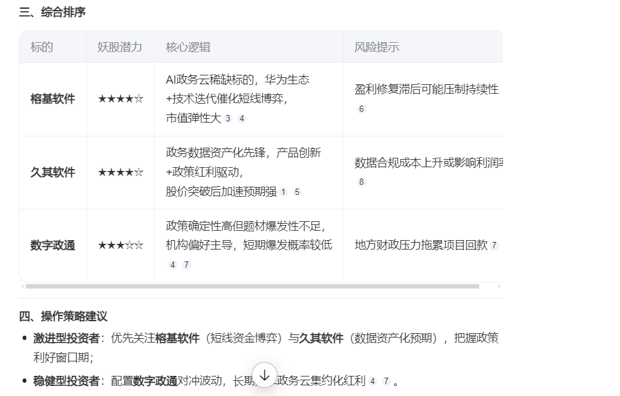Click bold 久其软件 in the strategy bullet
The image size is (620, 396).
(321, 338)
